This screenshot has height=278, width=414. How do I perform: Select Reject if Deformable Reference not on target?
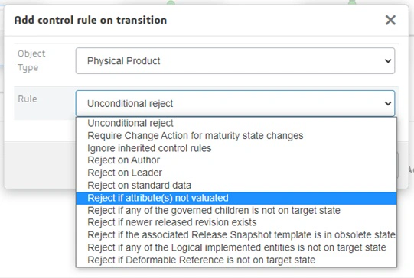pyautogui.click(x=236, y=260)
